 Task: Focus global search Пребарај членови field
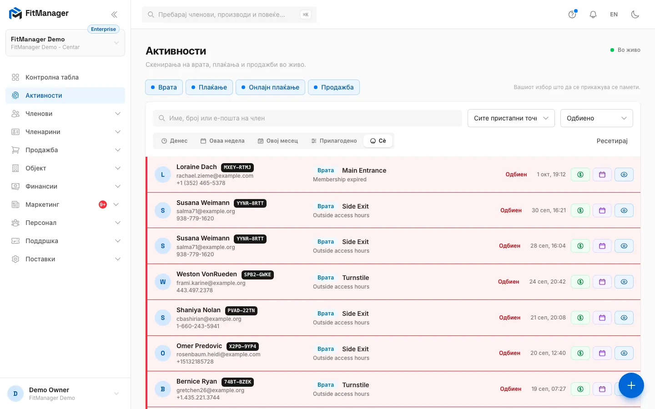click(229, 15)
